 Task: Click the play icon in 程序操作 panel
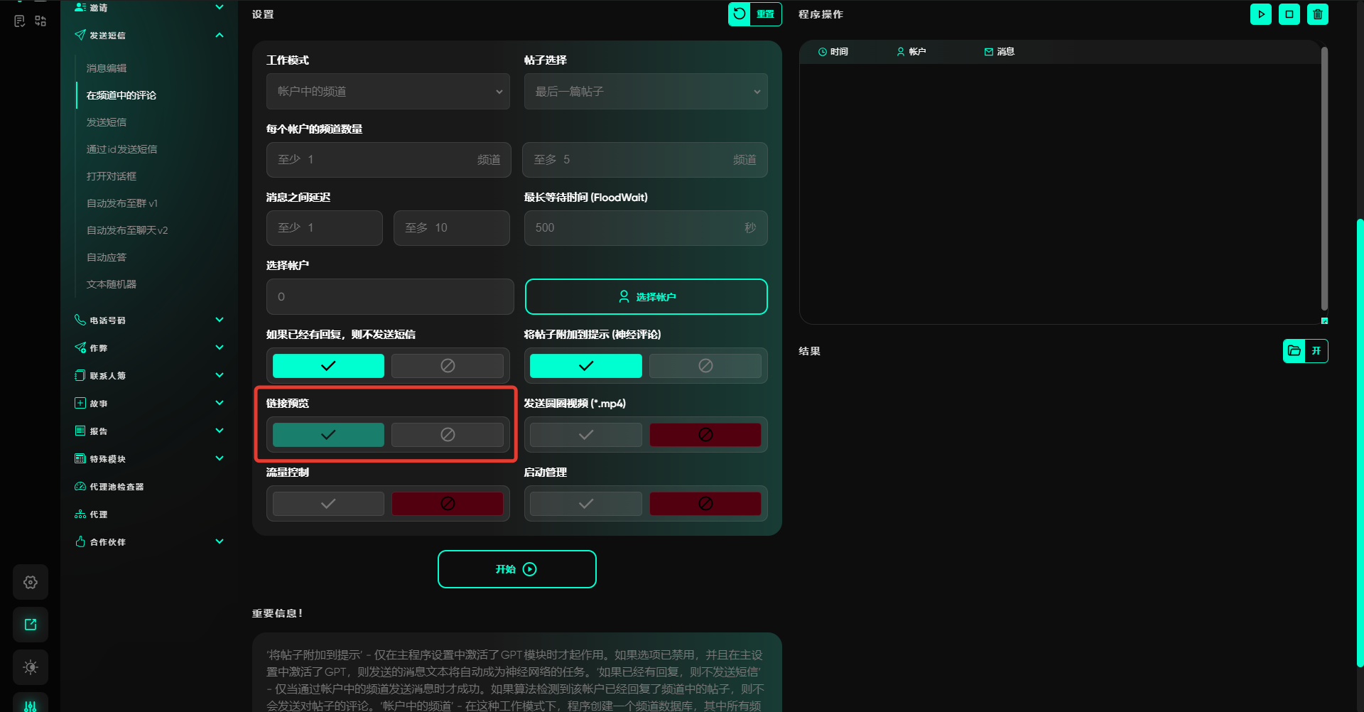[1260, 14]
